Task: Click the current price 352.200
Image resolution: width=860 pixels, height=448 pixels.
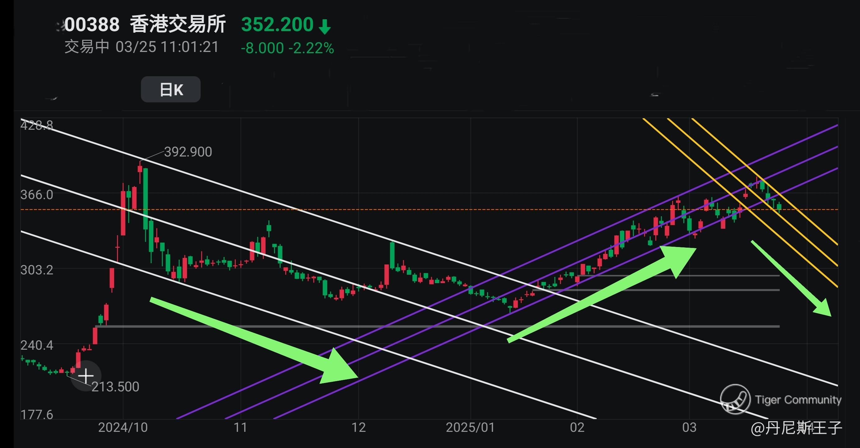Action: click(277, 24)
